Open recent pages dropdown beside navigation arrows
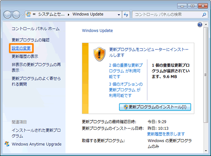 pos(22,15)
